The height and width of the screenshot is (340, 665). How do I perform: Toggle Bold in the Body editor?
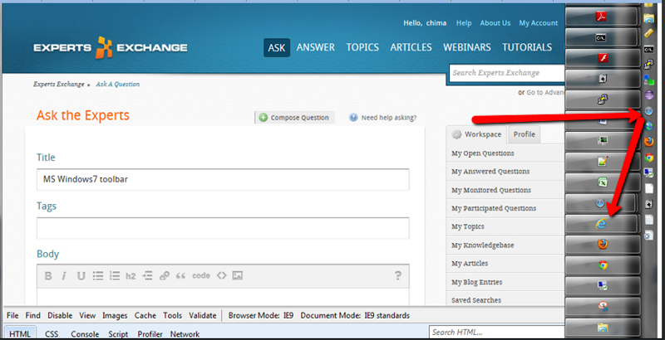(x=48, y=276)
